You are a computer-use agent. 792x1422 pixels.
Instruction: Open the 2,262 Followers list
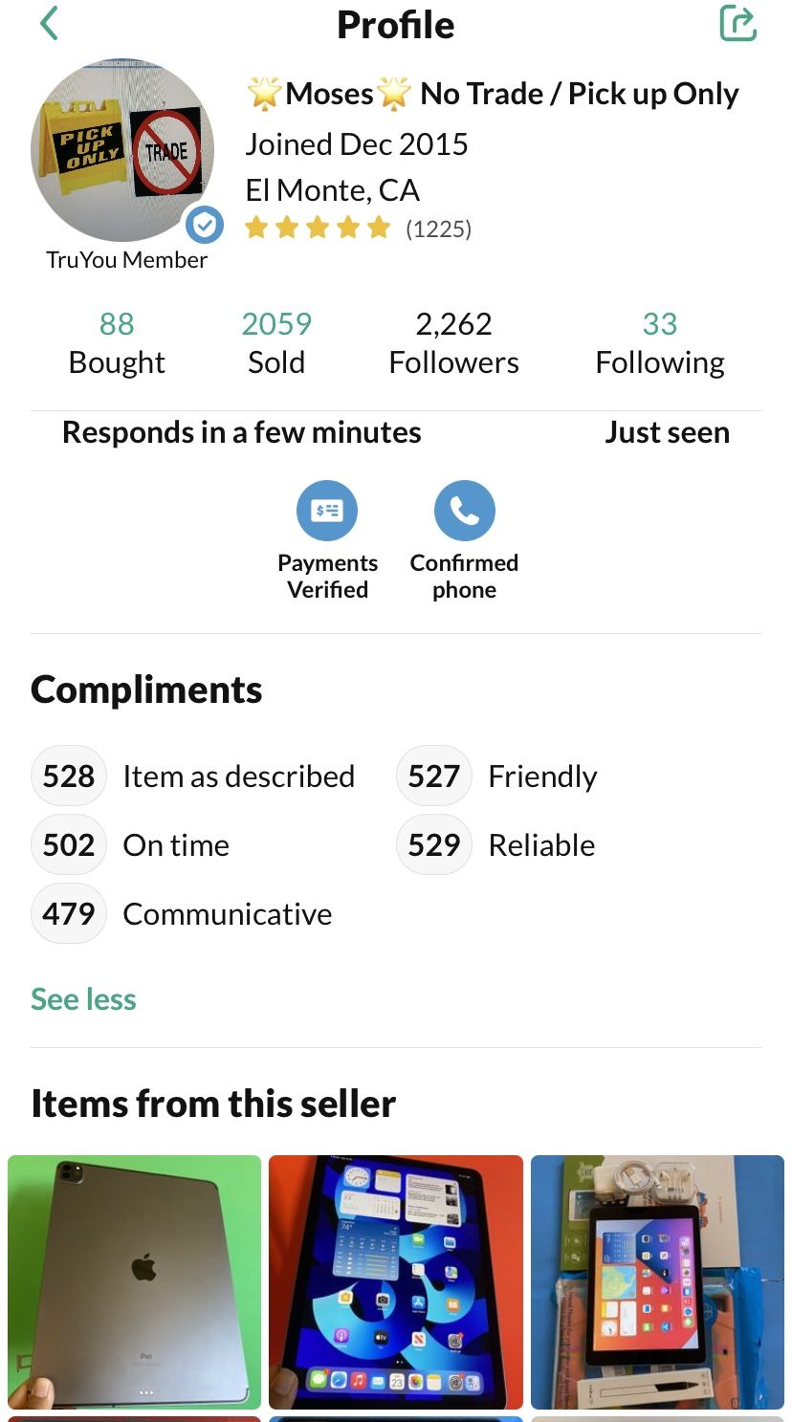(453, 343)
